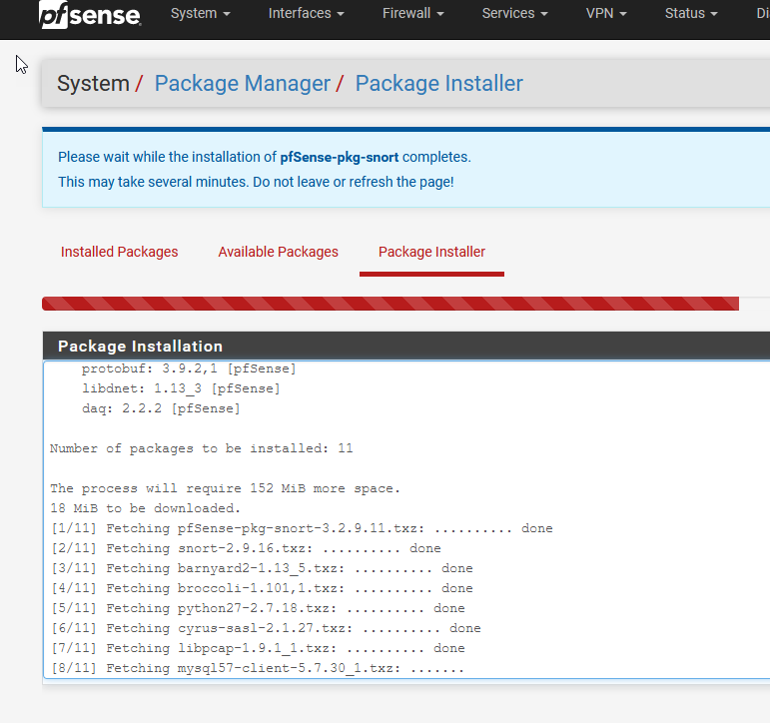Select the Package Installer tab
The width and height of the screenshot is (770, 723).
(x=431, y=252)
